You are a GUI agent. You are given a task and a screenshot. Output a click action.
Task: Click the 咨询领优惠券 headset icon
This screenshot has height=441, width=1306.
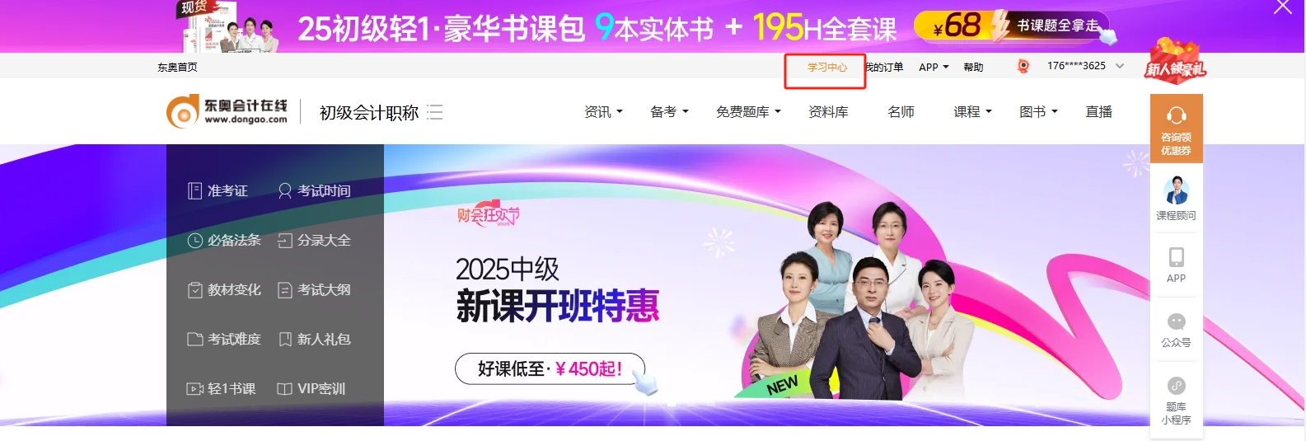[1177, 115]
